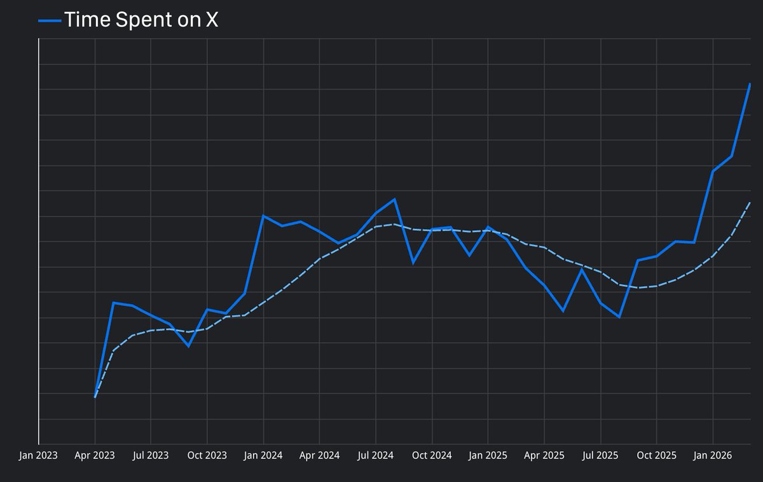Click the 'Oct 2024' axis label
Screen dimensions: 763x482
[x=432, y=455]
